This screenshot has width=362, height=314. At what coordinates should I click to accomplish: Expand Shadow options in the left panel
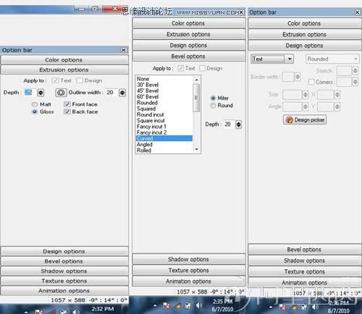click(64, 271)
